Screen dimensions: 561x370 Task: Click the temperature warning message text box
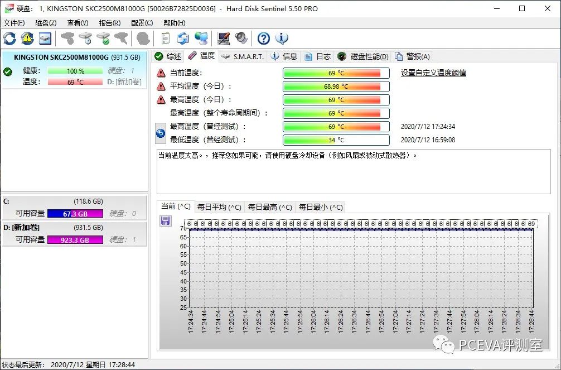pyautogui.click(x=354, y=171)
